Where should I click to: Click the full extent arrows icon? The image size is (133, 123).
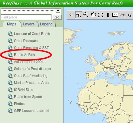pos(101,15)
